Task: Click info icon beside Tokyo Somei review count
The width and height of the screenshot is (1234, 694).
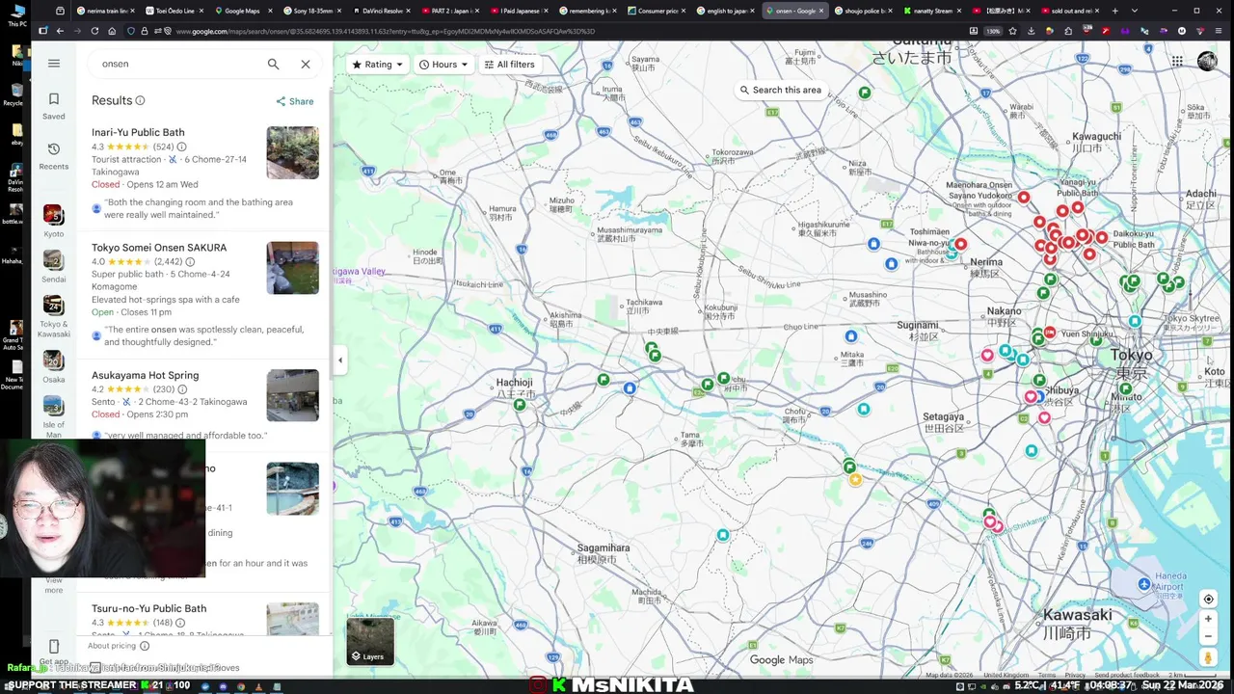Action: [190, 261]
